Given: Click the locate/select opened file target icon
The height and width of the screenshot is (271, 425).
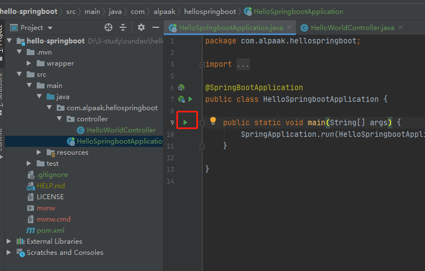Looking at the screenshot, I should coord(108,27).
